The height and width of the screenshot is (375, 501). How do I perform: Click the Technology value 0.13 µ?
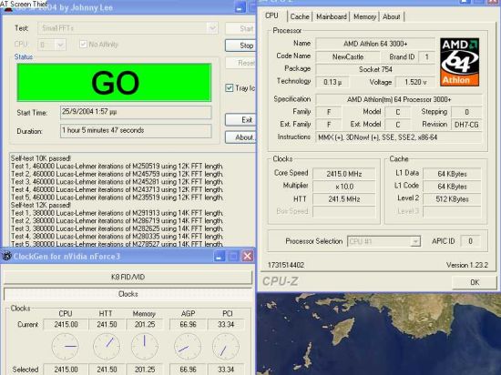(332, 82)
